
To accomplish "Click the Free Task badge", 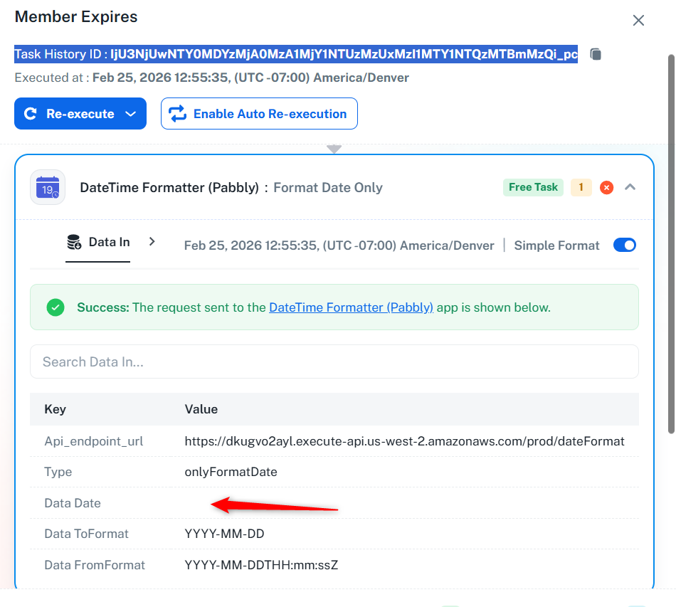I will (x=533, y=187).
